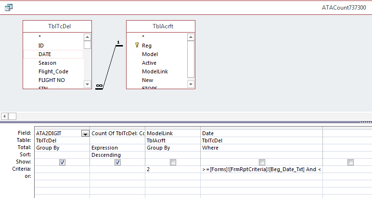372x198 pixels.
Task: Select the New field in TblAcrft
Action: (156, 80)
